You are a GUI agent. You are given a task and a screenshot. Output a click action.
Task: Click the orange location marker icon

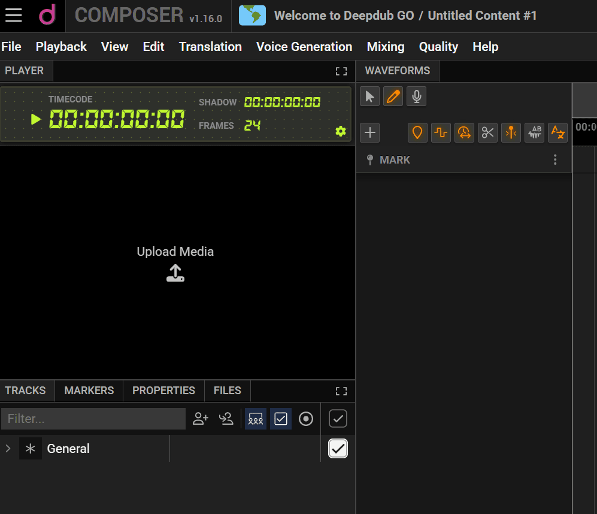(417, 132)
